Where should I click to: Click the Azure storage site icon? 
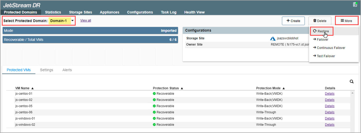(x=273, y=39)
